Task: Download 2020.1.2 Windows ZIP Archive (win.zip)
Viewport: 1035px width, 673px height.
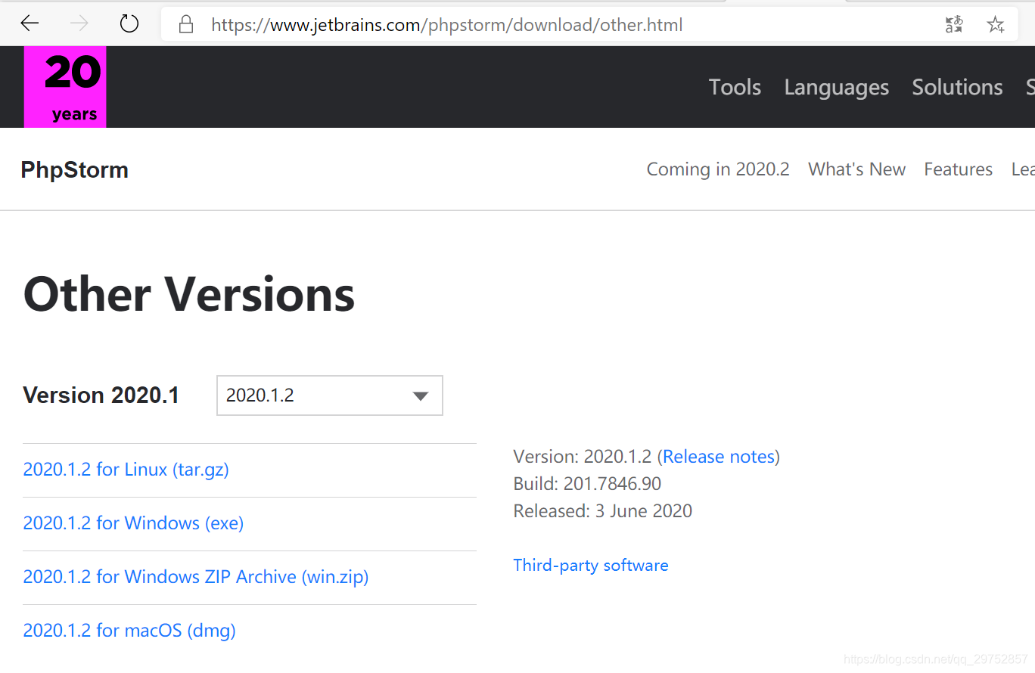Action: [x=196, y=577]
